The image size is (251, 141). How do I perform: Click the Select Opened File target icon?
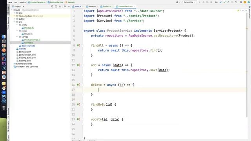coord(52,6)
